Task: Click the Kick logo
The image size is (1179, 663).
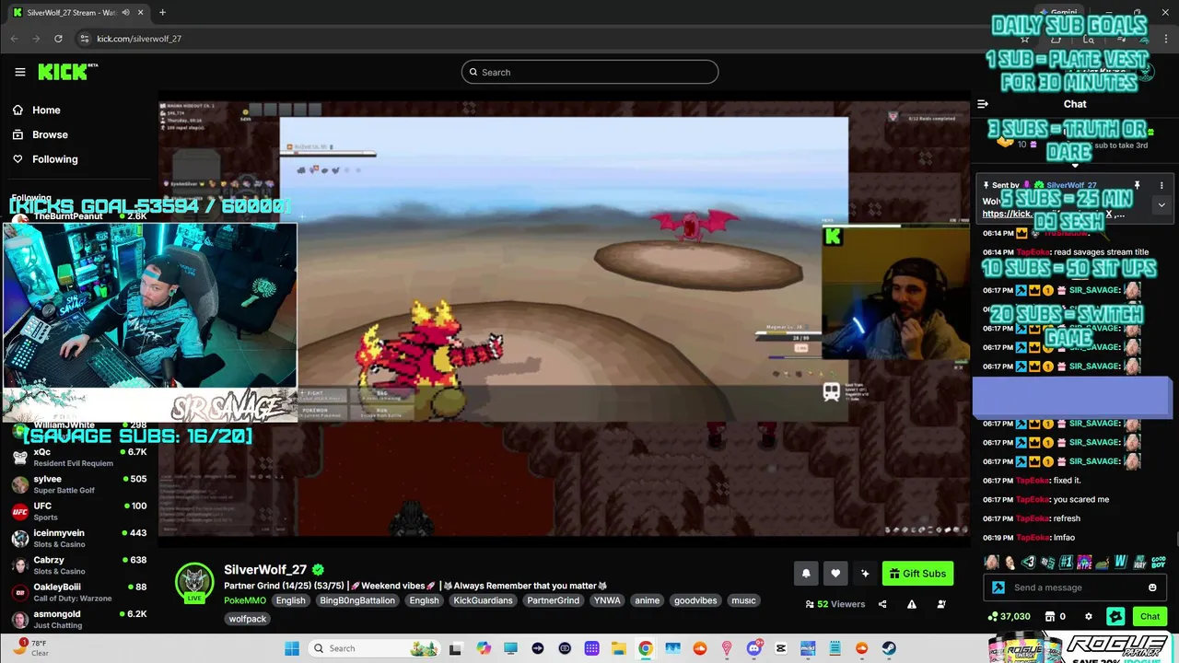Action: click(67, 72)
